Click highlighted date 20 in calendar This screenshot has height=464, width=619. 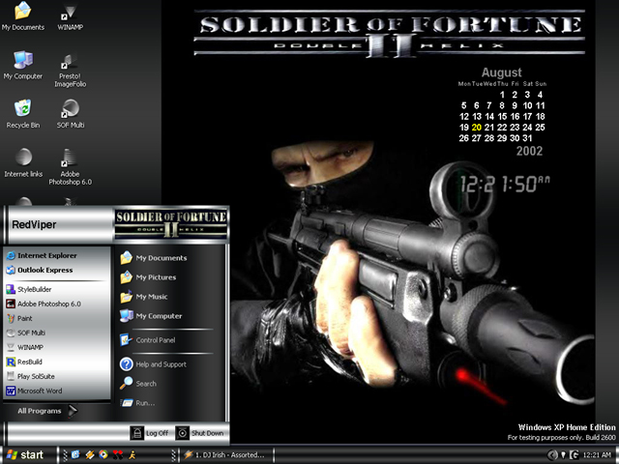477,128
